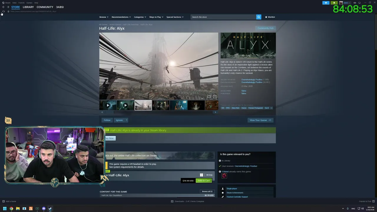Click the Community Hub button

(265, 28)
